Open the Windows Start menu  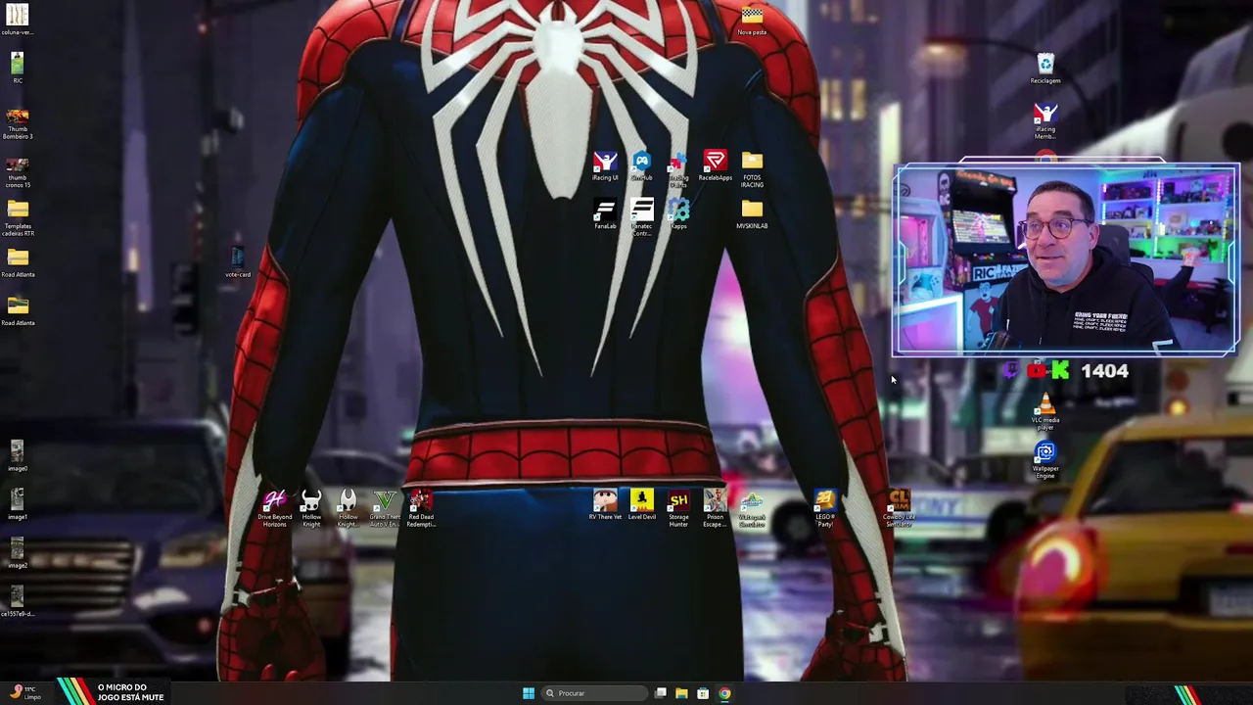click(529, 693)
